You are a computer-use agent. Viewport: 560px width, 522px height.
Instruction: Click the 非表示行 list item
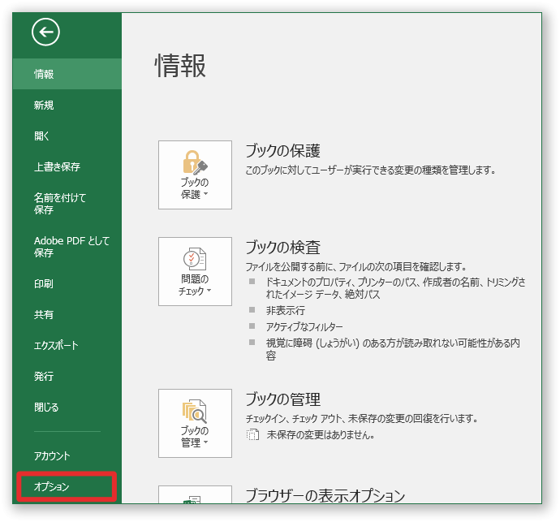[286, 310]
